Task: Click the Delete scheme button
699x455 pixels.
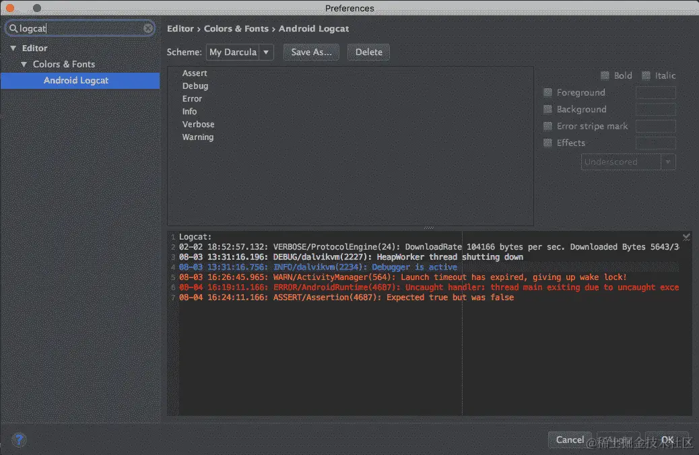Action: (x=368, y=52)
